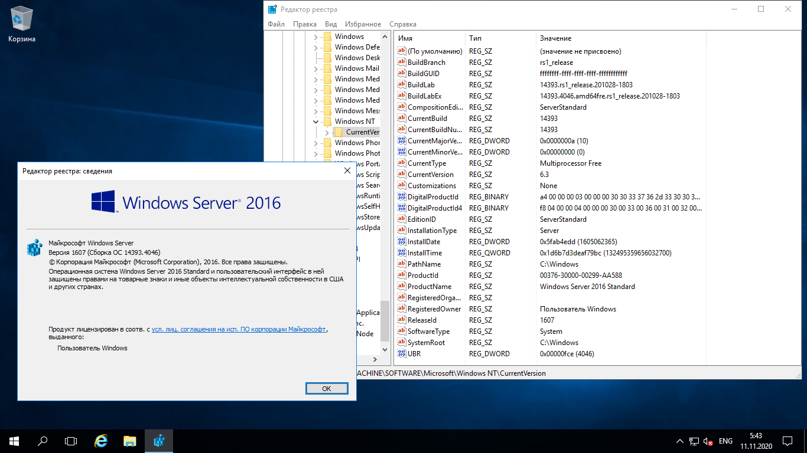Click the Windows NT folder icon
The image size is (807, 453).
[x=327, y=122]
